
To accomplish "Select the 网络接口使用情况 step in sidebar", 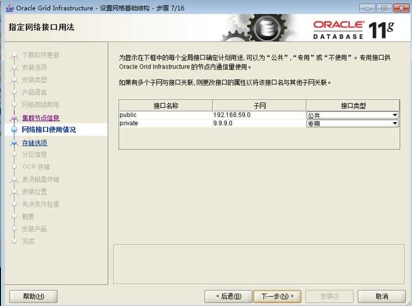I will 49,130.
